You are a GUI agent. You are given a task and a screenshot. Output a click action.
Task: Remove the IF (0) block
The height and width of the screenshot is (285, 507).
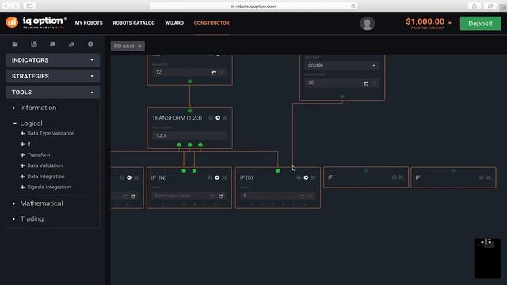tap(313, 177)
